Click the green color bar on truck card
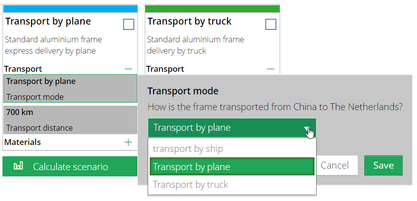The width and height of the screenshot is (417, 201). [x=212, y=9]
